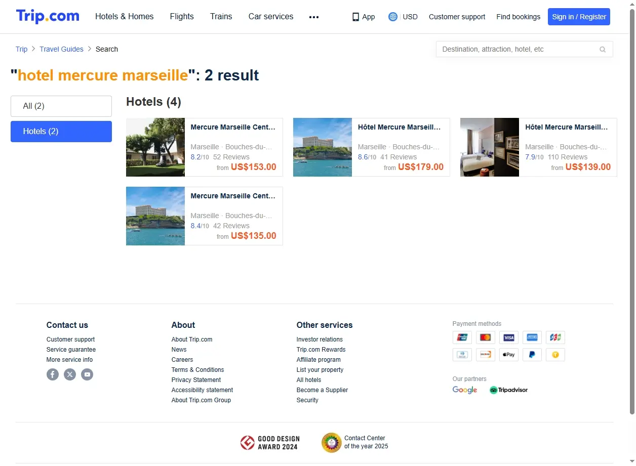The width and height of the screenshot is (636, 466).
Task: Go to Trip breadcrumb link
Action: (x=21, y=49)
